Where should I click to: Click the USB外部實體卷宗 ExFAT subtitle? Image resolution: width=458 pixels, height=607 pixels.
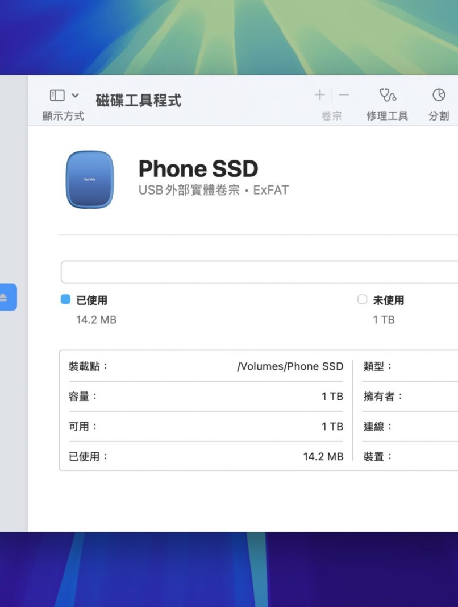(x=214, y=191)
